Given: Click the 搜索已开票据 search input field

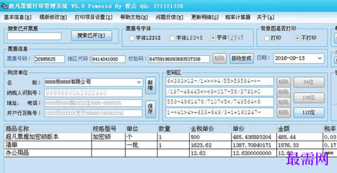Looking at the screenshot, I should coord(34,36).
